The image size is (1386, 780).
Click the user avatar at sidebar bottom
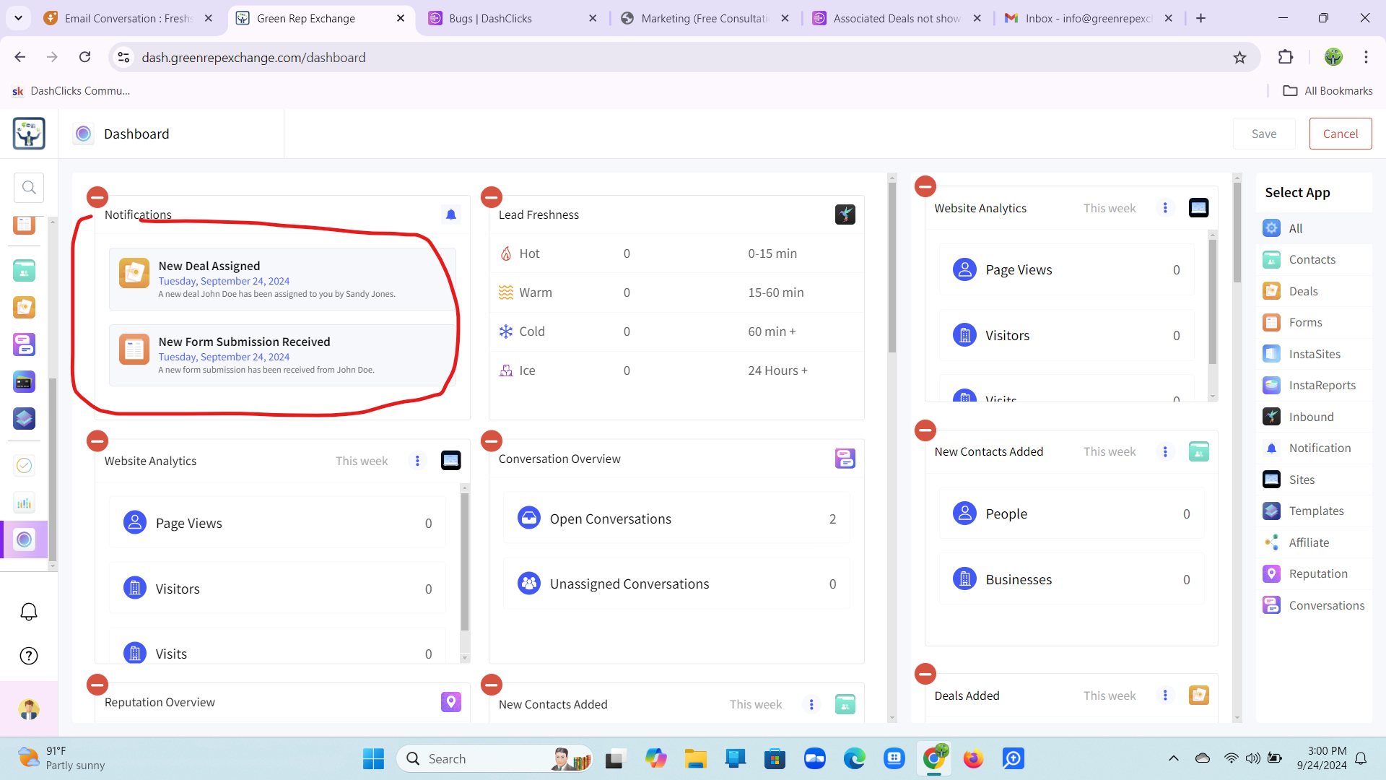pos(29,709)
